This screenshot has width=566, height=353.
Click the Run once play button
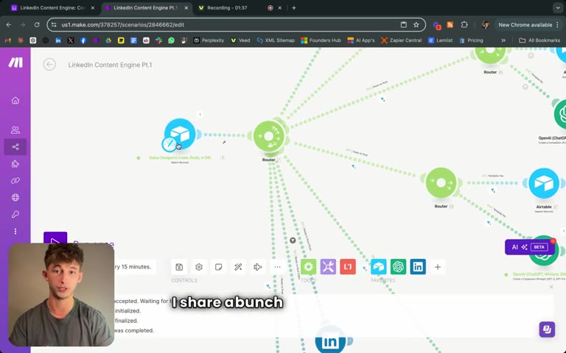[55, 238]
